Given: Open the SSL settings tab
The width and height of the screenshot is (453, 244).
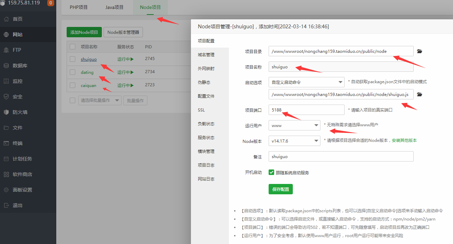Looking at the screenshot, I should [201, 110].
